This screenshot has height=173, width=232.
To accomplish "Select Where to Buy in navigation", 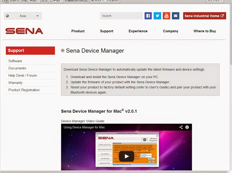I will point(204,31).
